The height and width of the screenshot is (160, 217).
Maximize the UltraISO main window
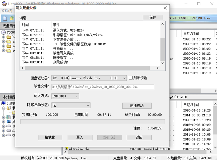pyautogui.click(x=199, y=4)
